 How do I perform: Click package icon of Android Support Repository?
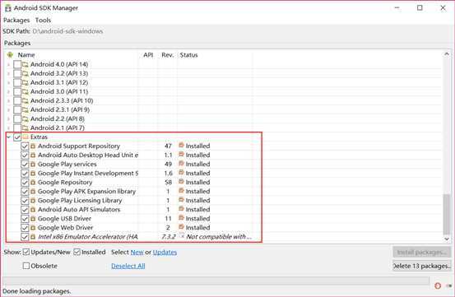[33, 146]
